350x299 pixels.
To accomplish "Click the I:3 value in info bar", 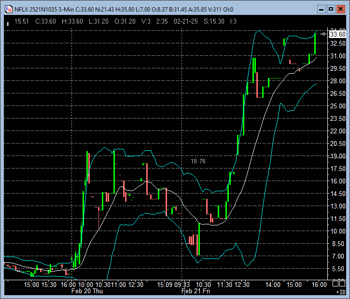I will [x=233, y=21].
